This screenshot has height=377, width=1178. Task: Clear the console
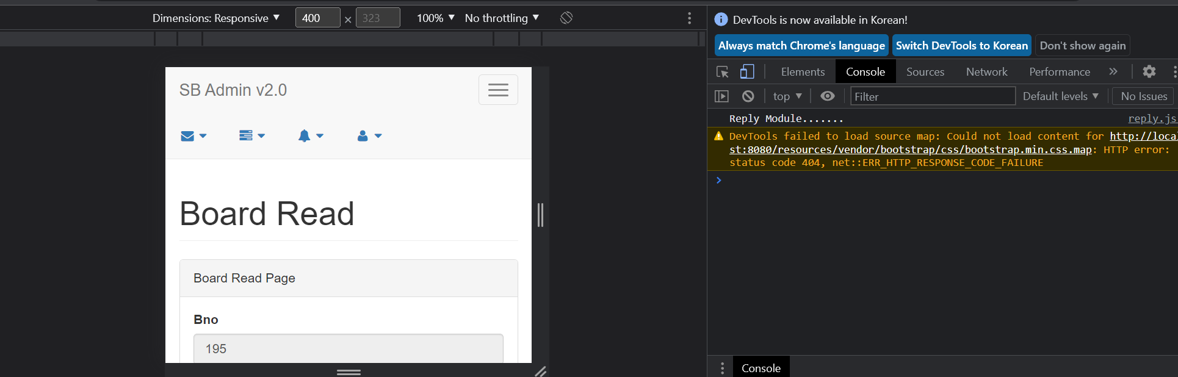[x=748, y=96]
